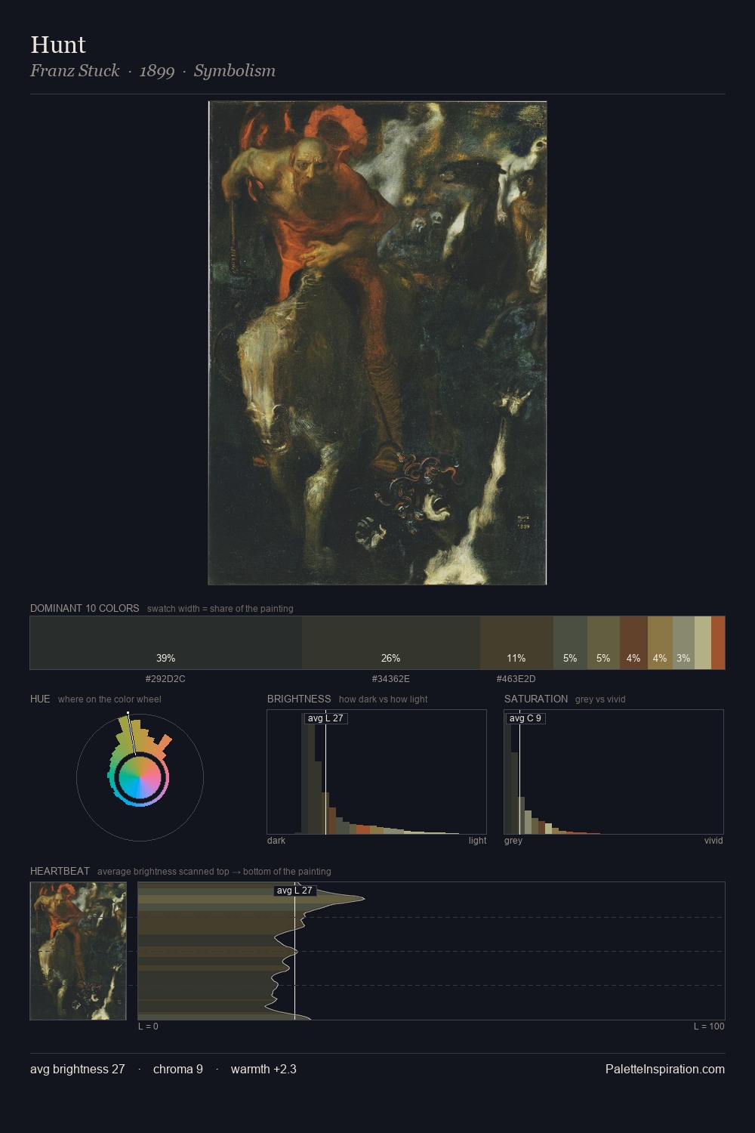Click the 'avg C 9' label in Saturation chart
The height and width of the screenshot is (1133, 755).
525,718
